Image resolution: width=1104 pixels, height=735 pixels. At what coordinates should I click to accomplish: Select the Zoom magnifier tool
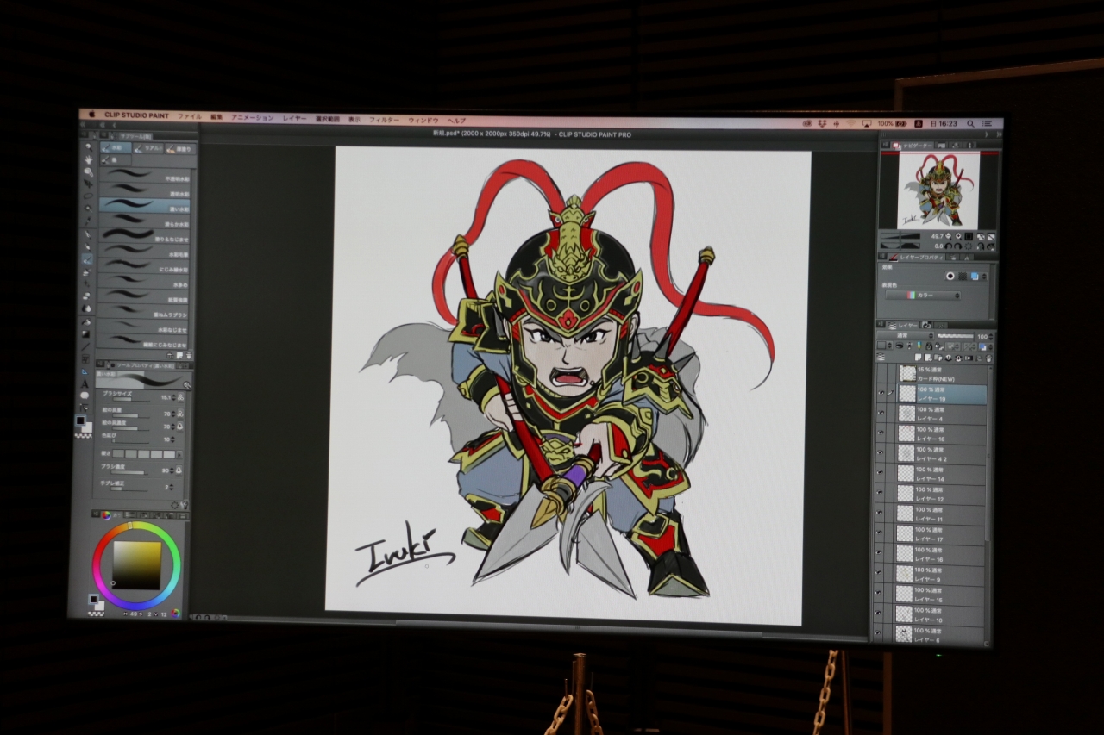pyautogui.click(x=88, y=147)
